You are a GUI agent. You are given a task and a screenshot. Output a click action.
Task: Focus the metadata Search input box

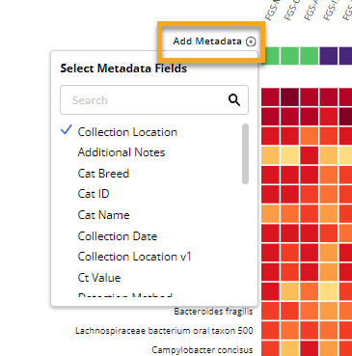154,100
